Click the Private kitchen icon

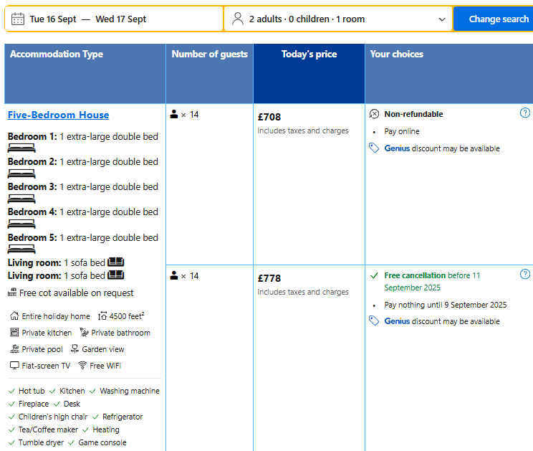14,333
